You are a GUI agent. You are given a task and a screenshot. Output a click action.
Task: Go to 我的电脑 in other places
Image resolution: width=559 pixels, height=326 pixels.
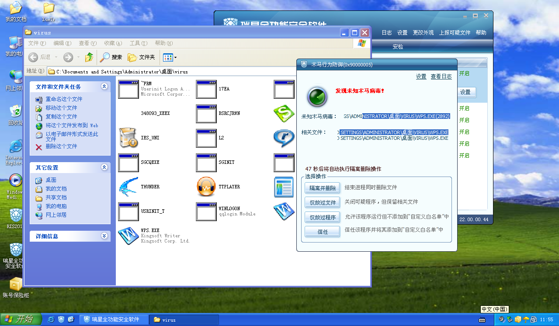[56, 206]
